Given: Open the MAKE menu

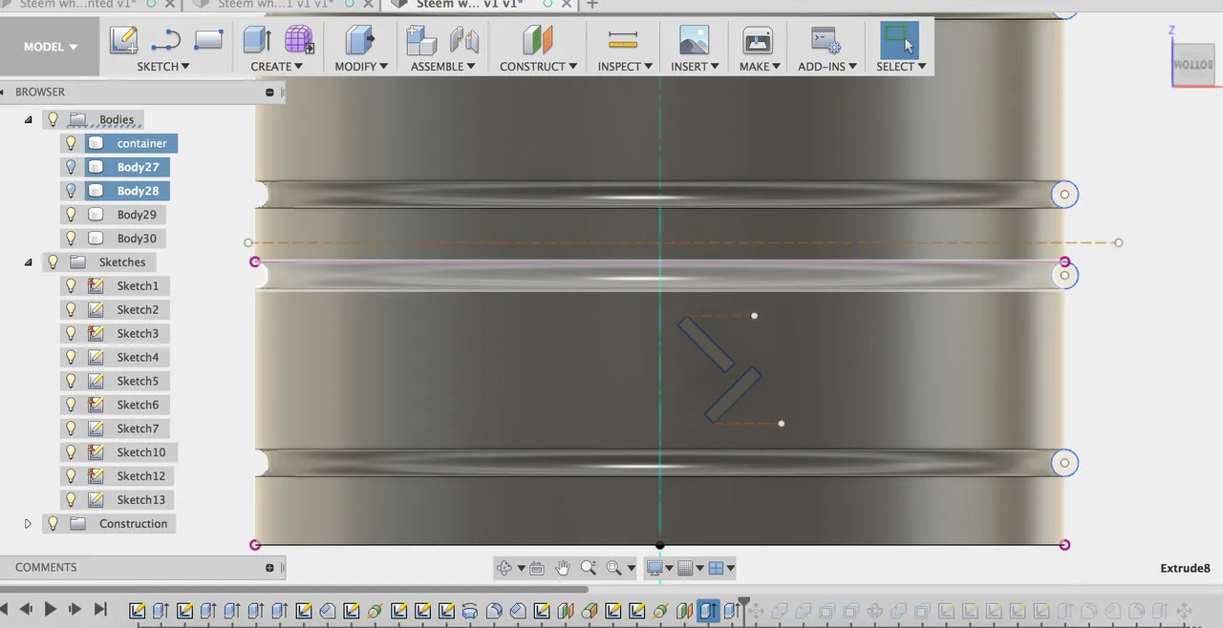Looking at the screenshot, I should point(760,67).
